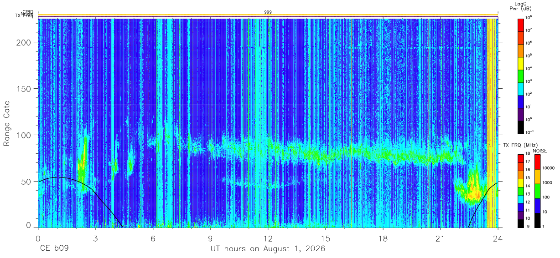This screenshot has height=258, width=560.
Task: Click 'UT hours on August 1, 2026' axis title
Action: [268, 249]
